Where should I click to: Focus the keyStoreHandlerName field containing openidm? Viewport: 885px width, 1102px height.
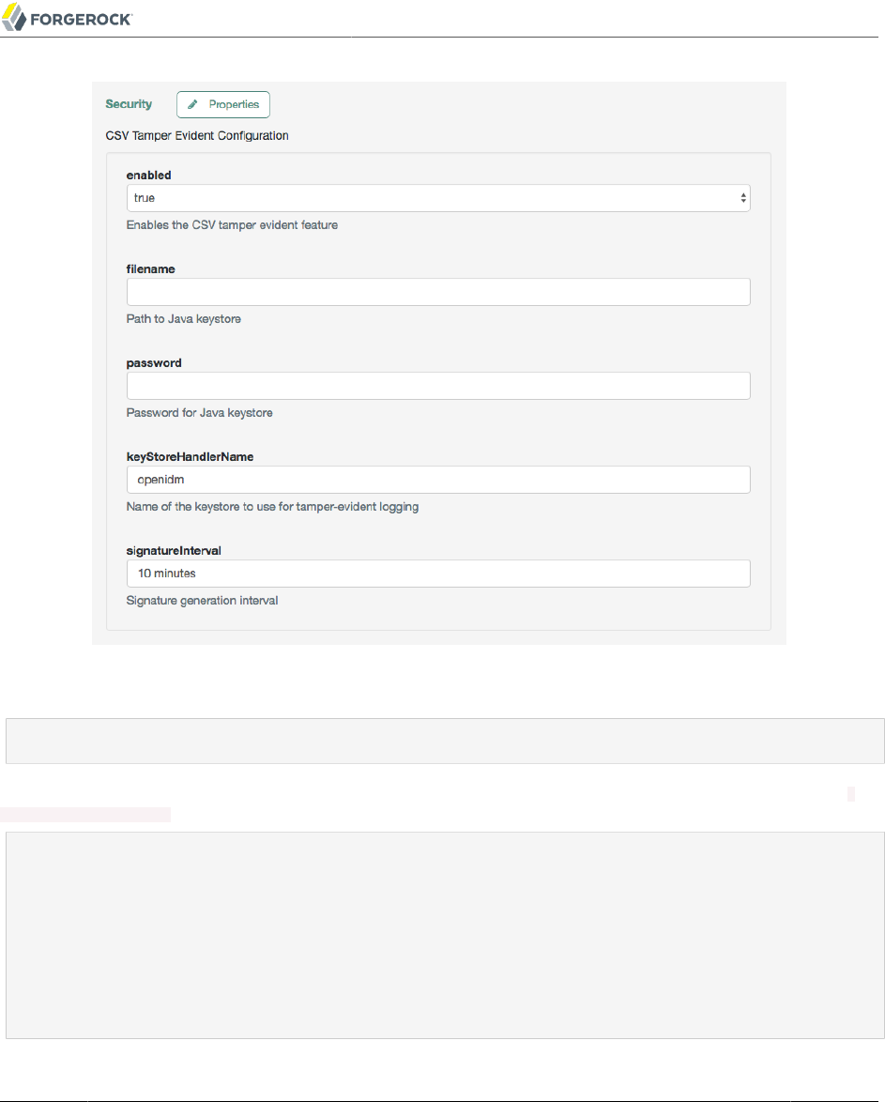(x=438, y=480)
